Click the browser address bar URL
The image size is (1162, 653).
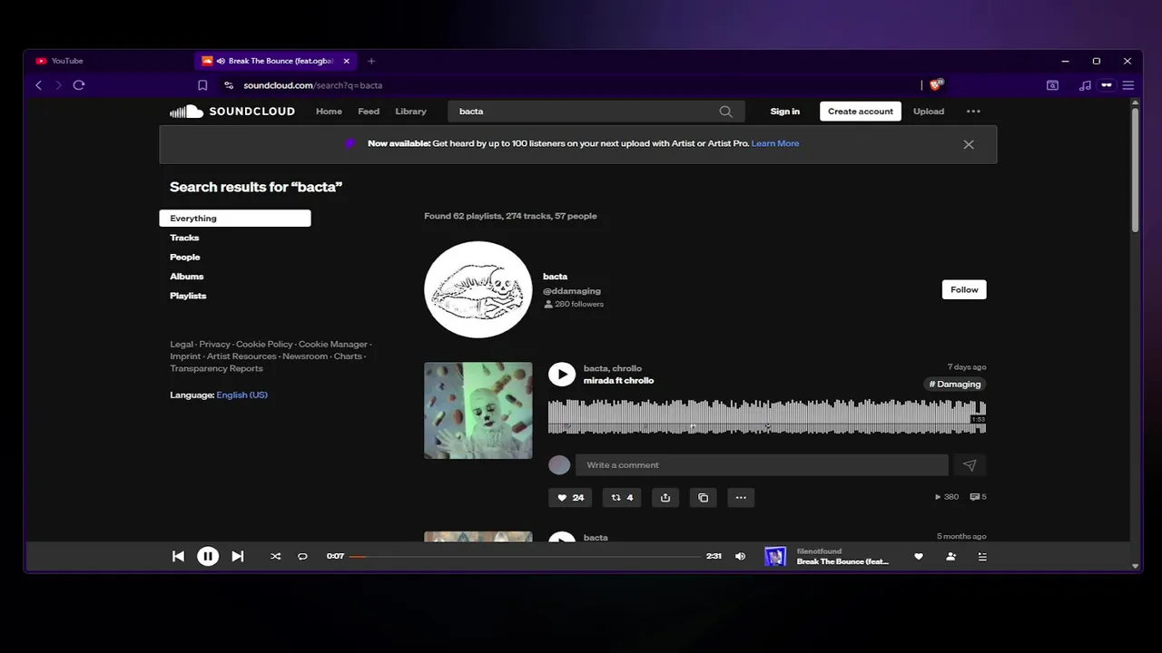point(313,85)
